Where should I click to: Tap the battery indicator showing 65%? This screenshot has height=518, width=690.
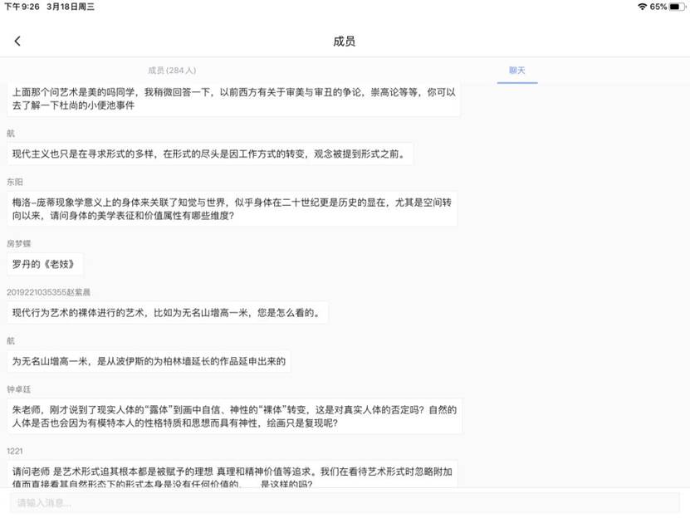pyautogui.click(x=664, y=7)
